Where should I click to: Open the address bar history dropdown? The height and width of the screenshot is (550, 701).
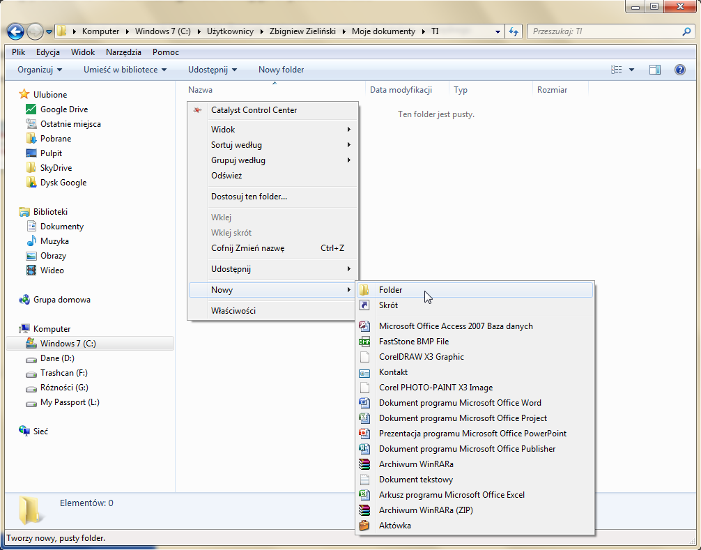click(498, 32)
